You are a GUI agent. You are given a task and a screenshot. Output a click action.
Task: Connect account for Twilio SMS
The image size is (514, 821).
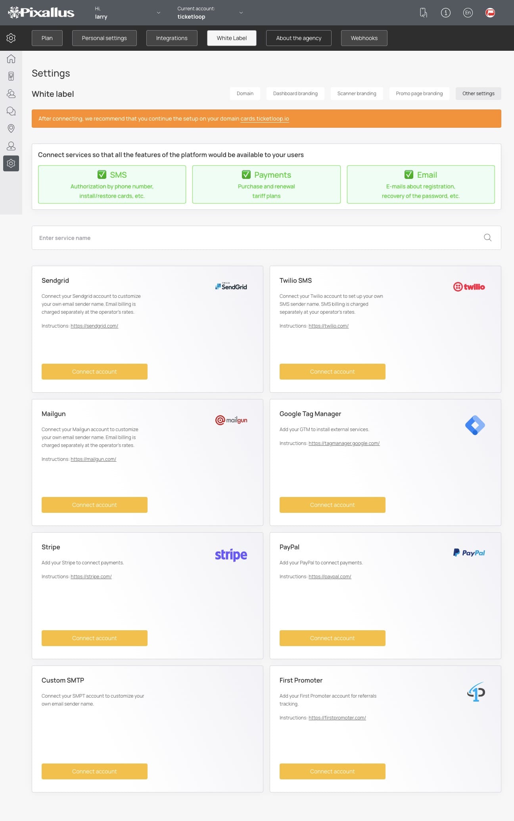click(332, 372)
